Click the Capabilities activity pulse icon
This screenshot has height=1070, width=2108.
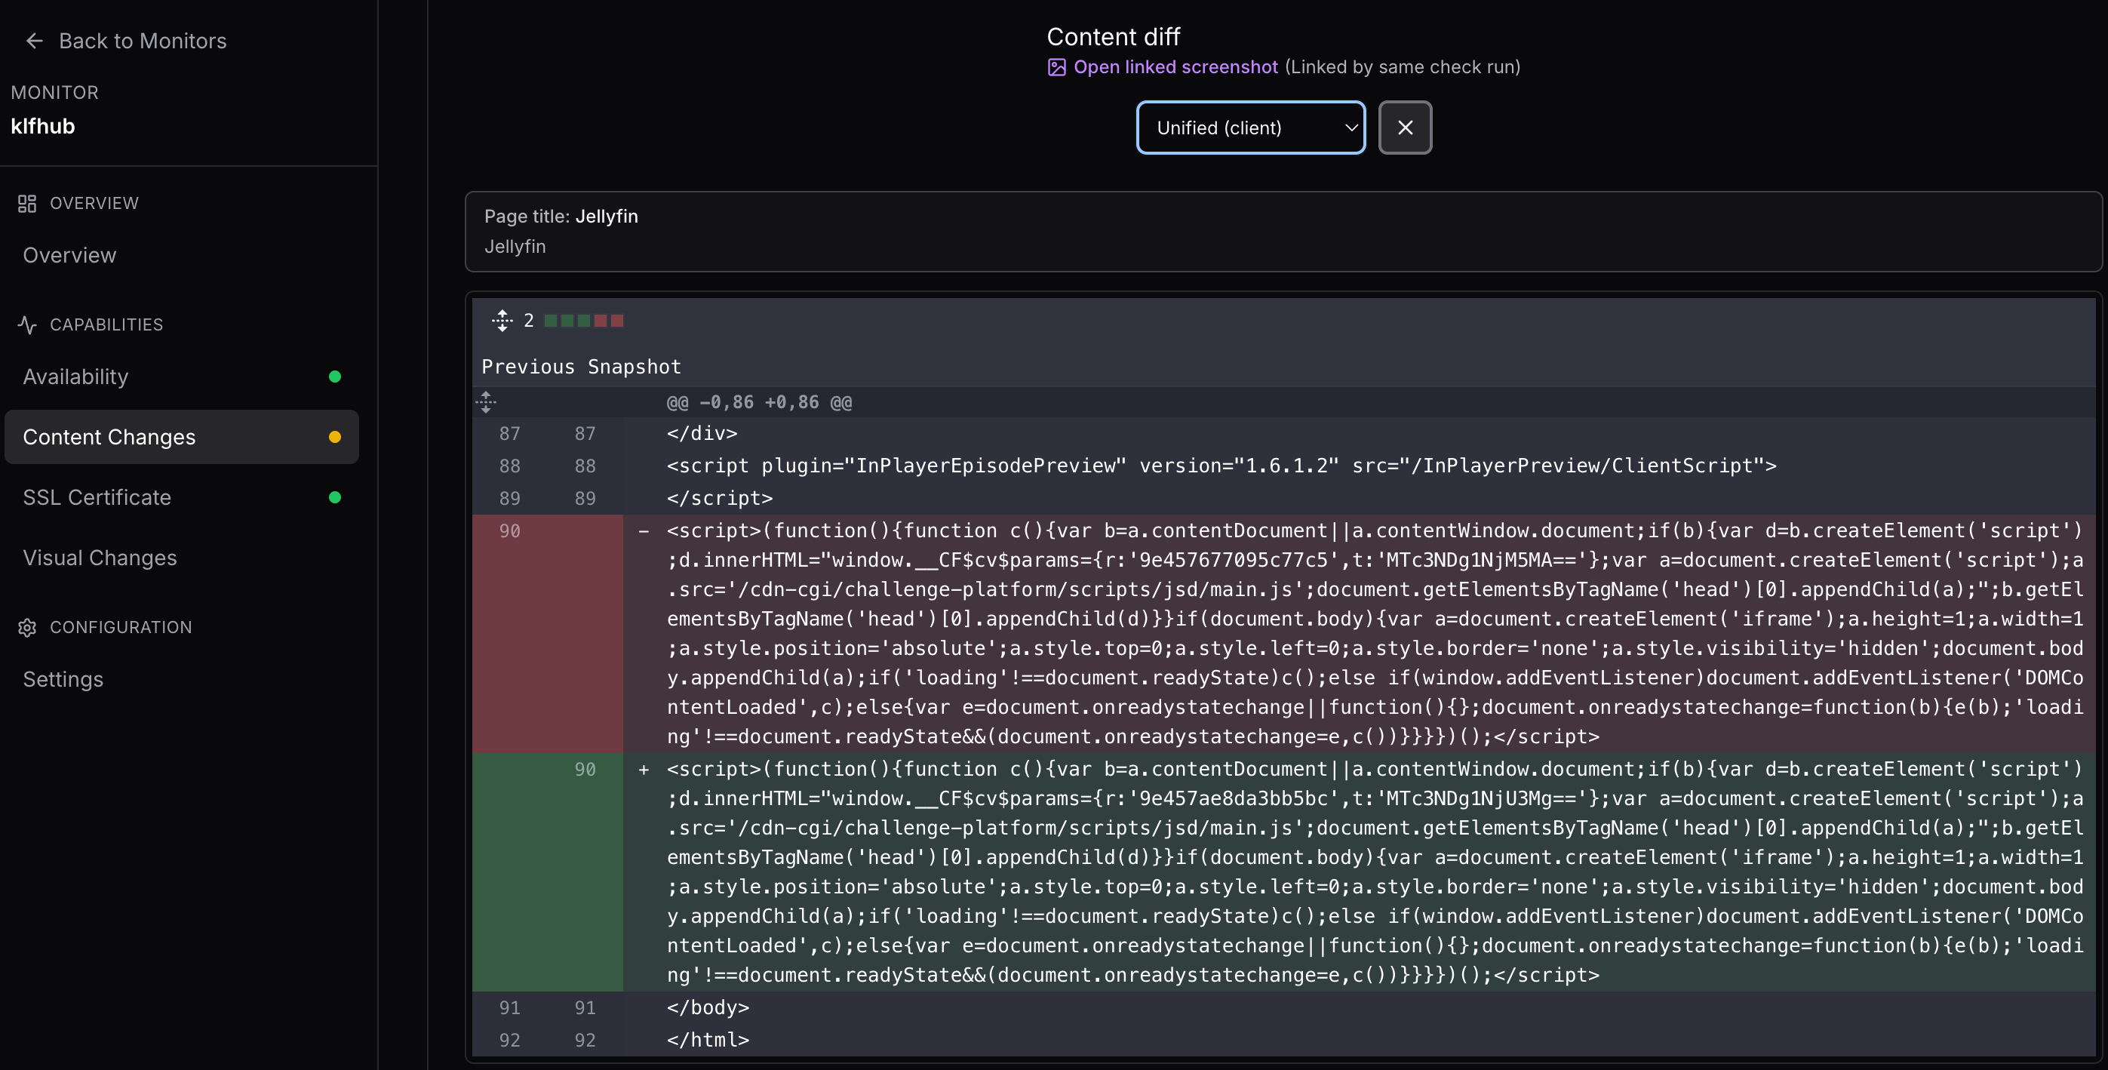(27, 325)
